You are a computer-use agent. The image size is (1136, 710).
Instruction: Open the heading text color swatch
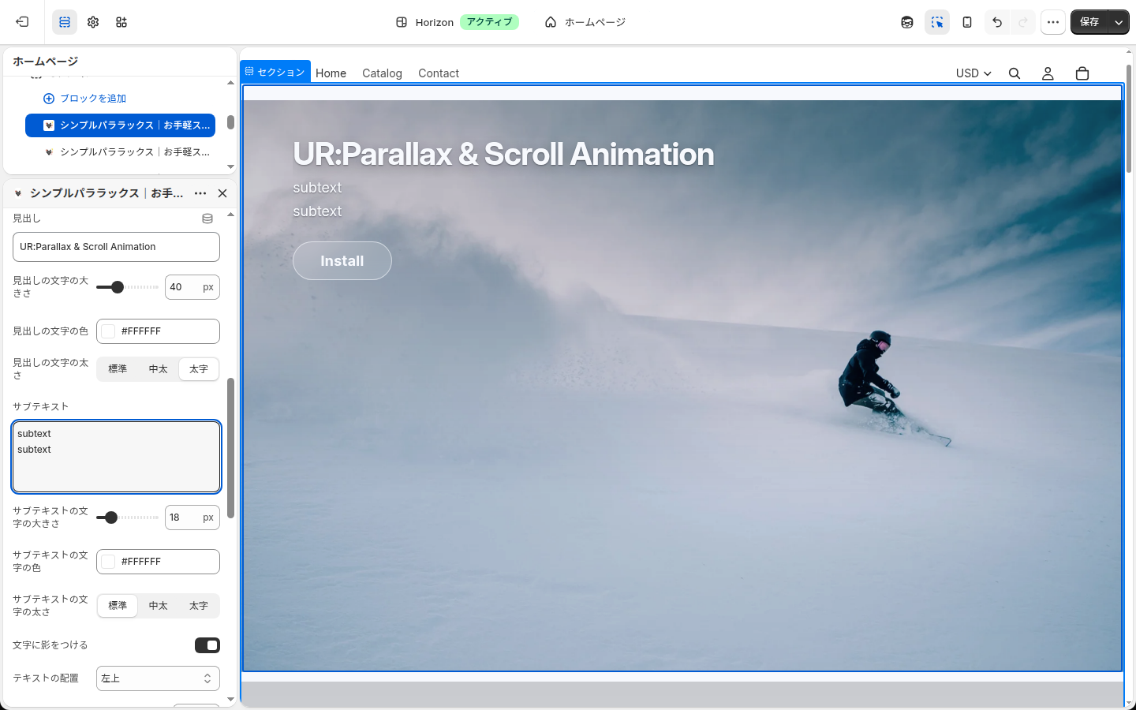(109, 331)
